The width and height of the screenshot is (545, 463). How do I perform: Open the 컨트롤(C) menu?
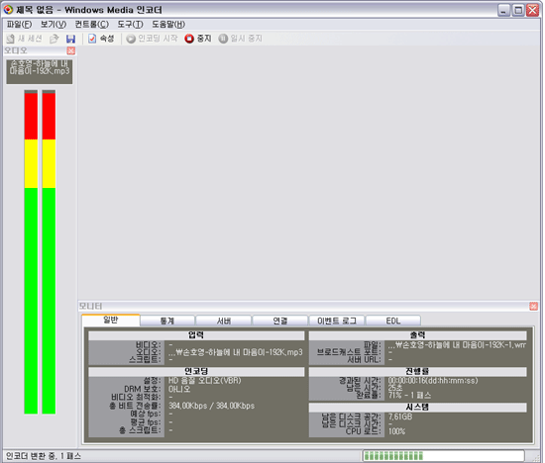tap(92, 25)
